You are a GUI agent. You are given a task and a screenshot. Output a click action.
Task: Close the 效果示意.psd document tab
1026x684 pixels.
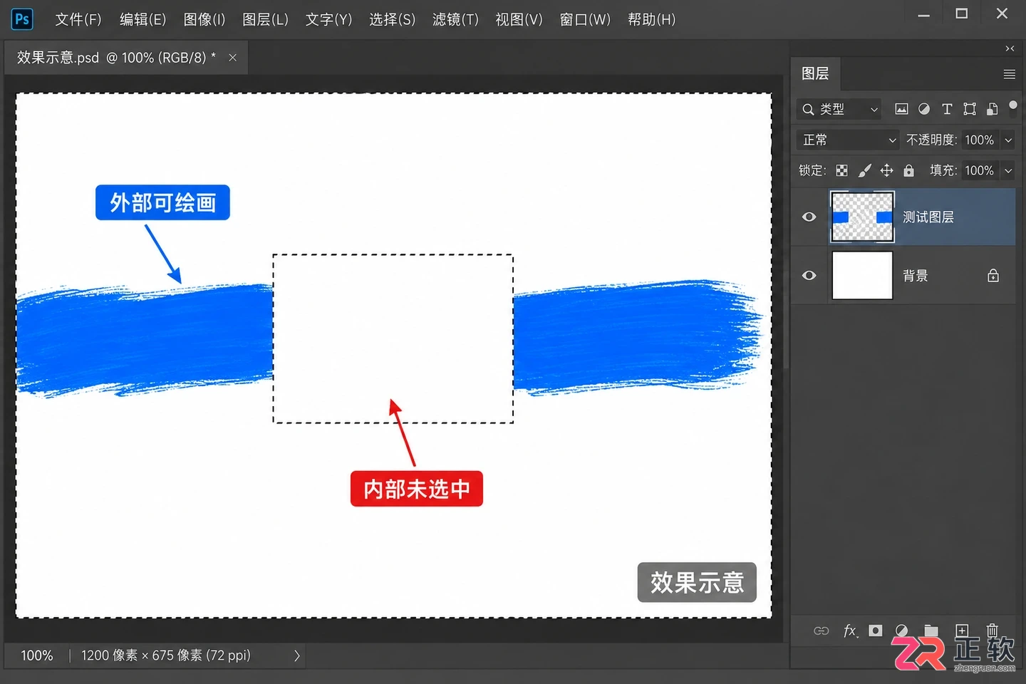[x=232, y=58]
